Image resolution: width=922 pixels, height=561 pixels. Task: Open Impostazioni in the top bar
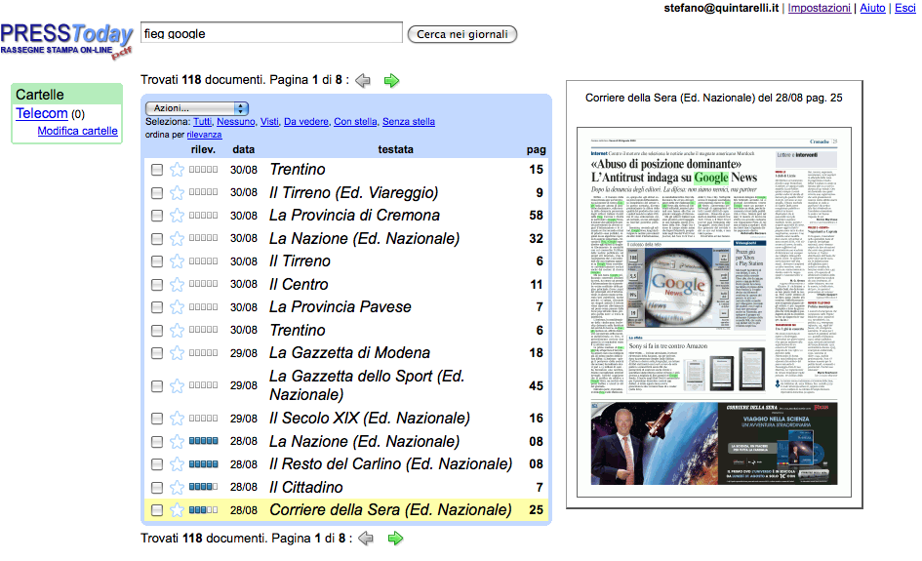click(x=819, y=8)
